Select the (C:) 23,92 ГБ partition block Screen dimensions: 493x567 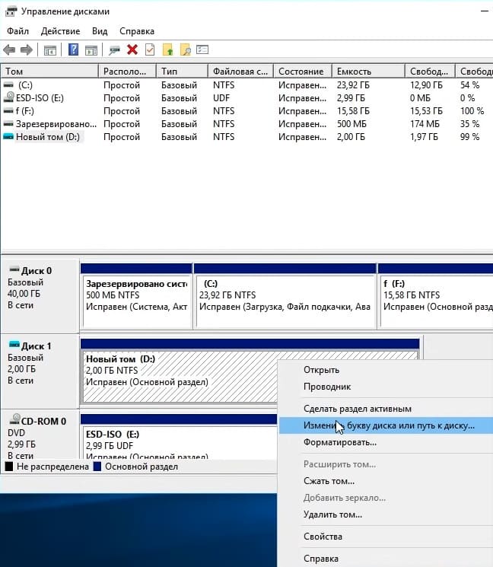coord(285,296)
